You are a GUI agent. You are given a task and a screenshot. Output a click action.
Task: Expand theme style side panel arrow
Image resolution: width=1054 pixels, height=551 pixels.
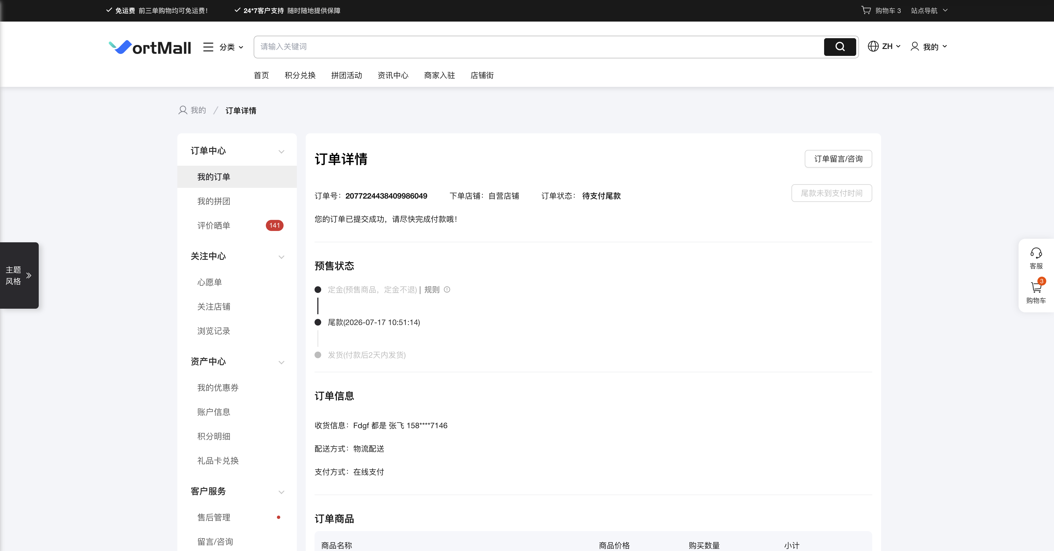pyautogui.click(x=29, y=275)
